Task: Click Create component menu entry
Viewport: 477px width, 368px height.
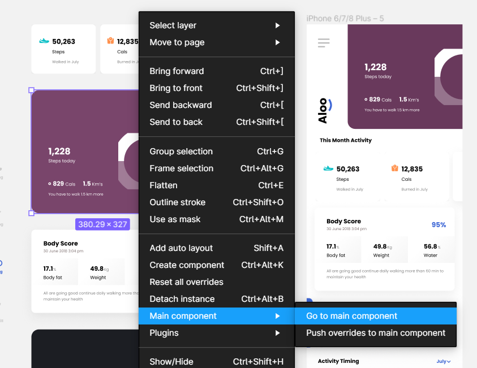Action: [217, 265]
